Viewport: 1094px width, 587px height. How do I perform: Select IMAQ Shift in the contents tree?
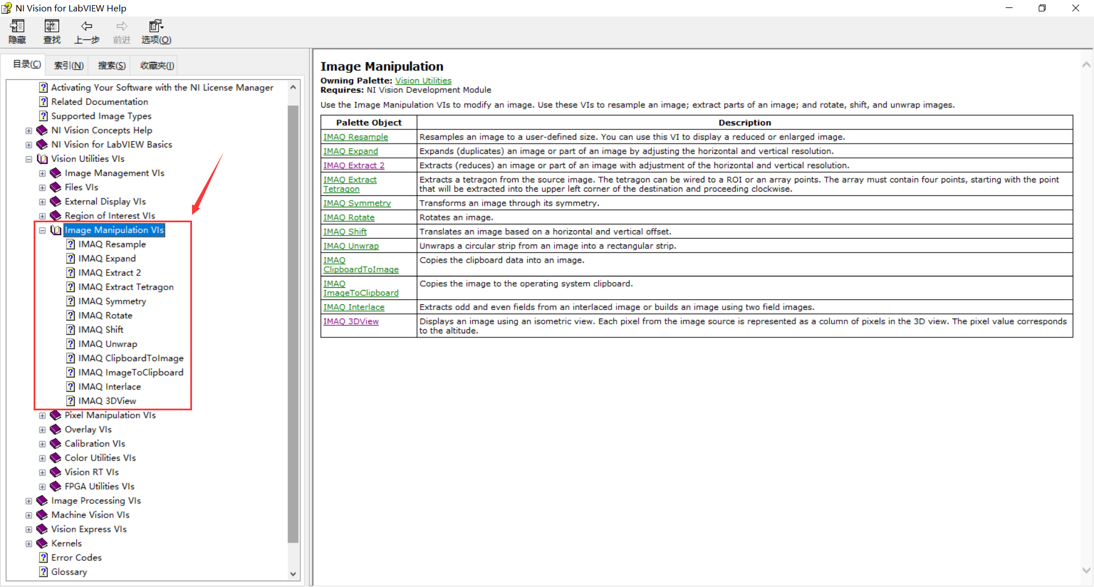pos(101,329)
